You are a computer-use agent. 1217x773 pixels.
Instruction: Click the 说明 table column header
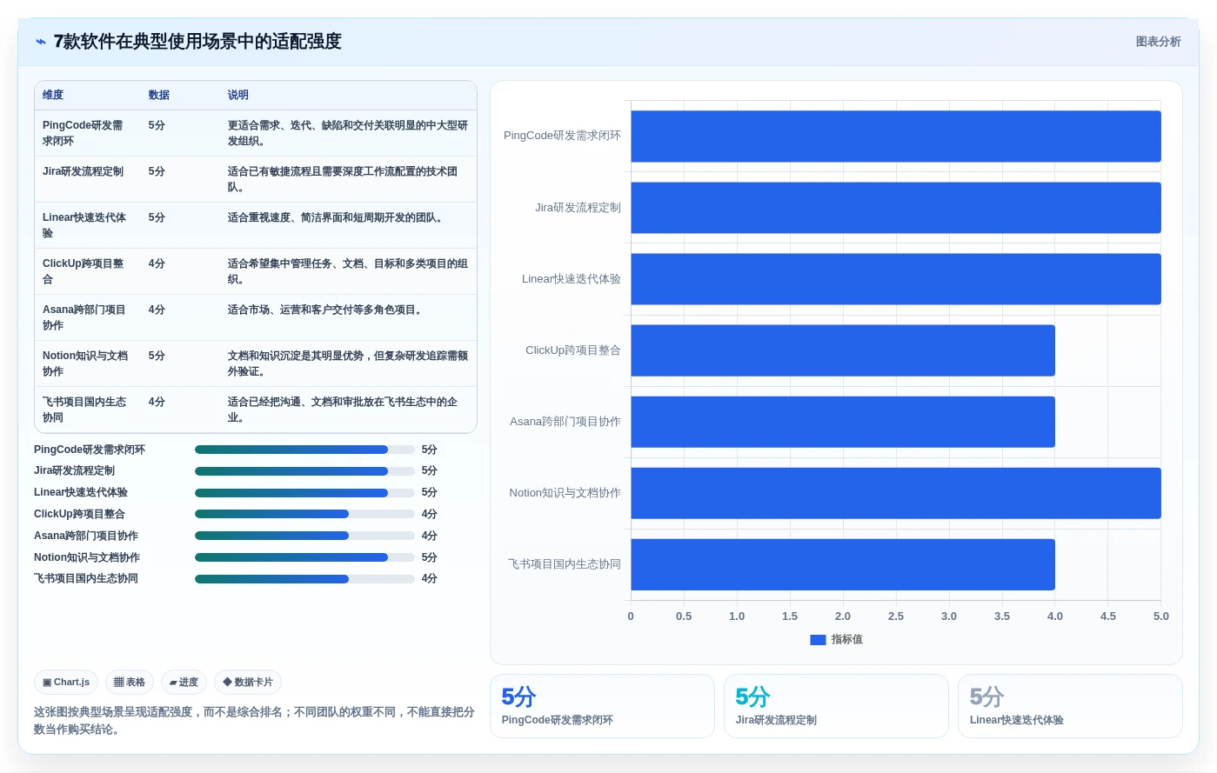237,95
